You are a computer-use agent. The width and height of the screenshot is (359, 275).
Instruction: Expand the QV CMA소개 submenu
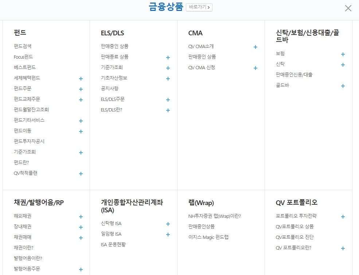[x=255, y=47]
